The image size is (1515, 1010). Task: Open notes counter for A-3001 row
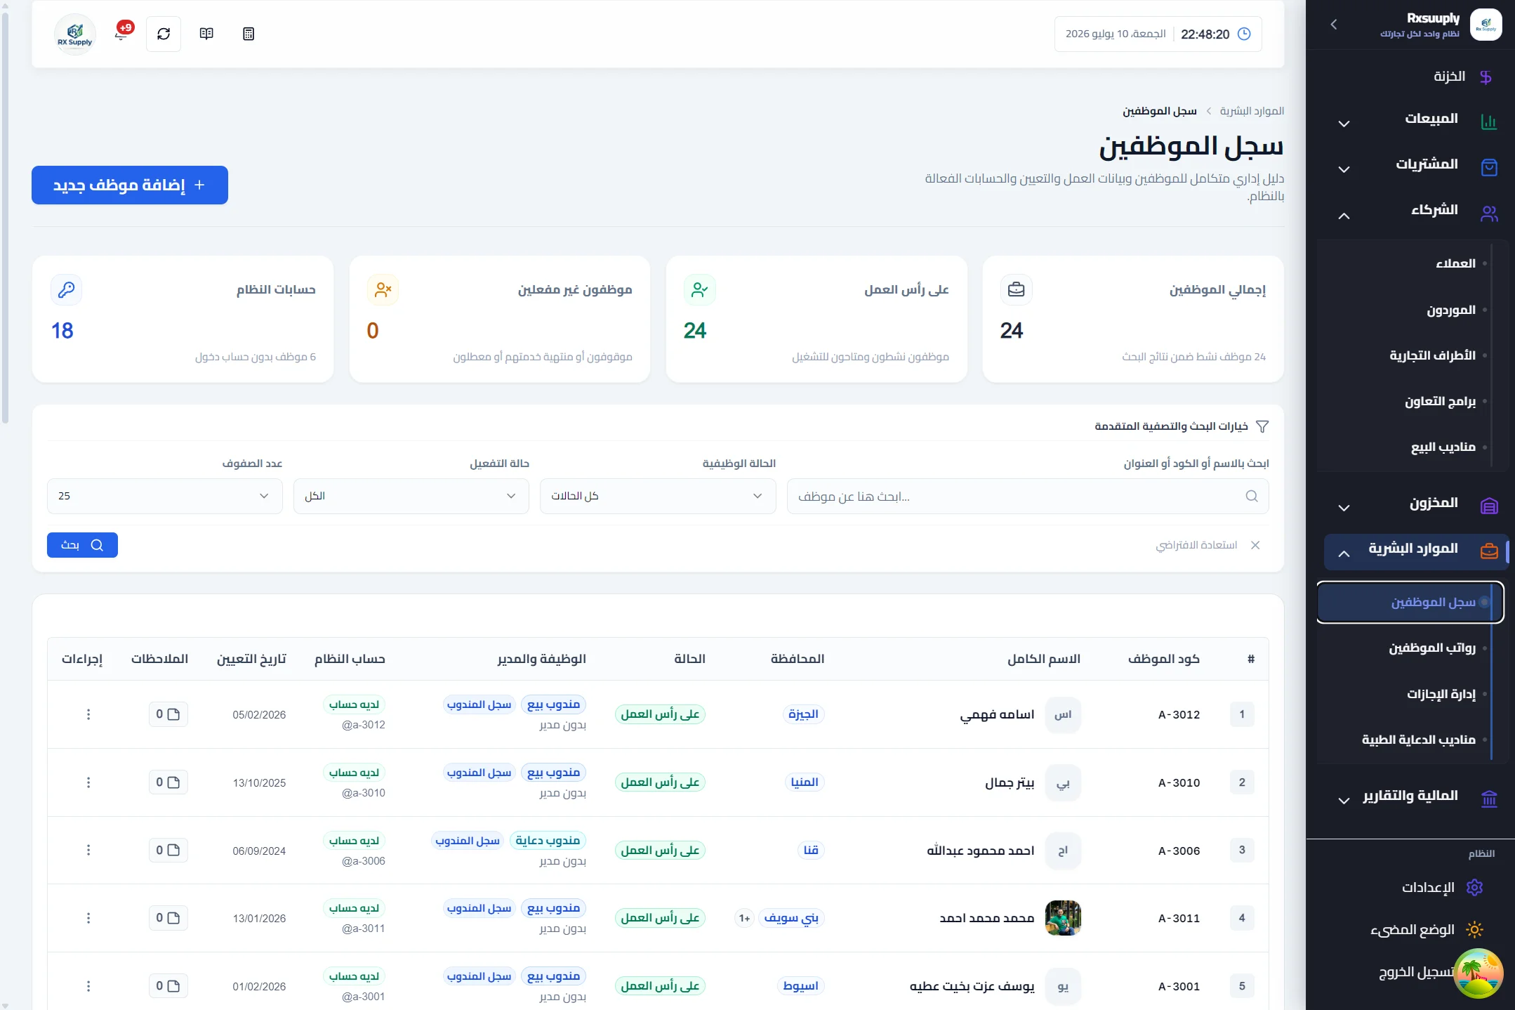(x=168, y=986)
